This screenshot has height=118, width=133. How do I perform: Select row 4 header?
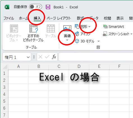tap(4, 94)
